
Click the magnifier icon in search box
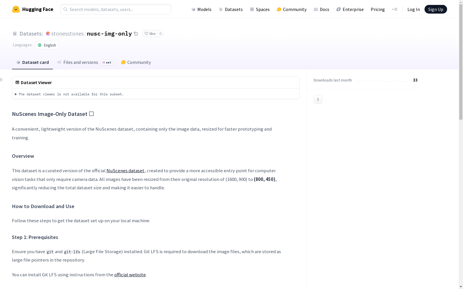click(x=65, y=9)
